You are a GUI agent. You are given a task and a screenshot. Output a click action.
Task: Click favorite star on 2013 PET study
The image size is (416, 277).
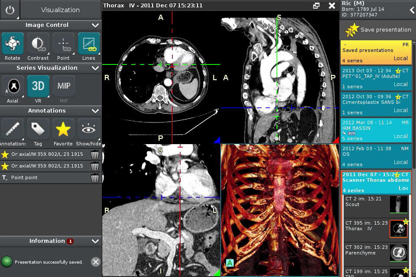(x=398, y=71)
